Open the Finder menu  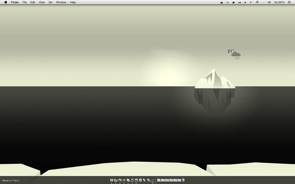(x=15, y=2)
